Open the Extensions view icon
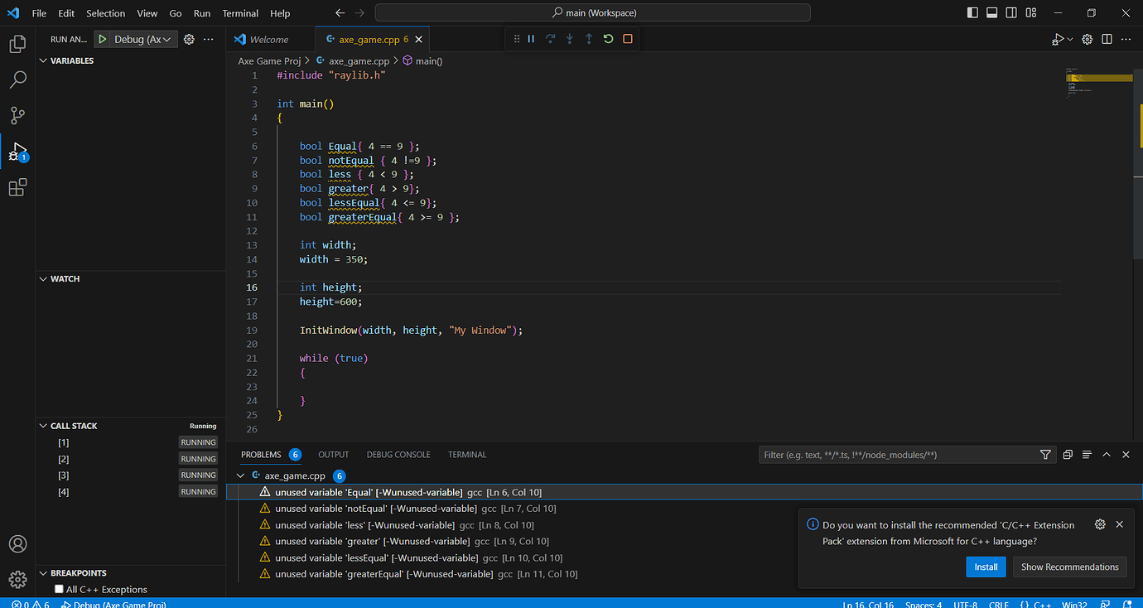 click(x=17, y=188)
